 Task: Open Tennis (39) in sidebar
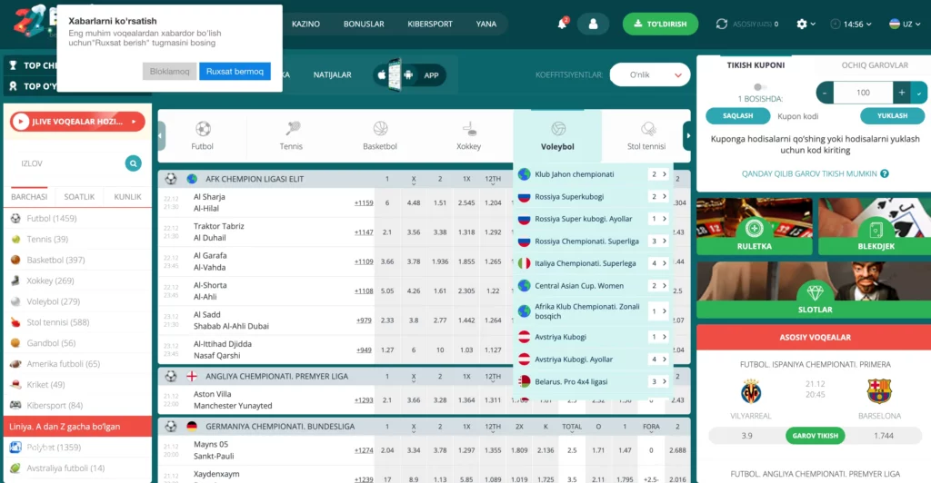tap(77, 240)
